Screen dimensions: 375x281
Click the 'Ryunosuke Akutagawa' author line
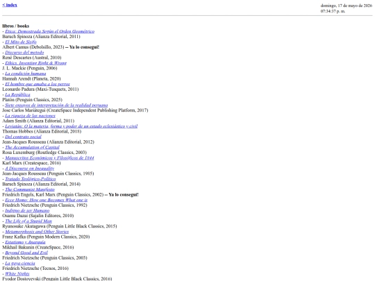[60, 226]
